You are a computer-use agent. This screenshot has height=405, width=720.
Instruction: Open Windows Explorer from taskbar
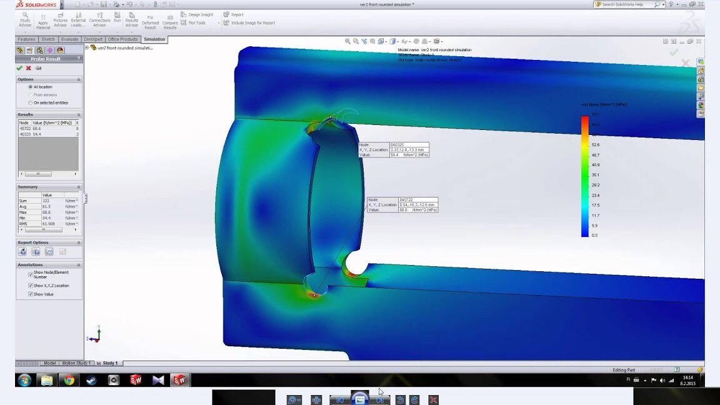(x=46, y=380)
